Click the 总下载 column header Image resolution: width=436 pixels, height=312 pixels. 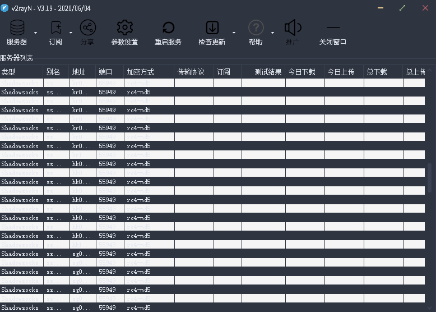click(x=383, y=72)
